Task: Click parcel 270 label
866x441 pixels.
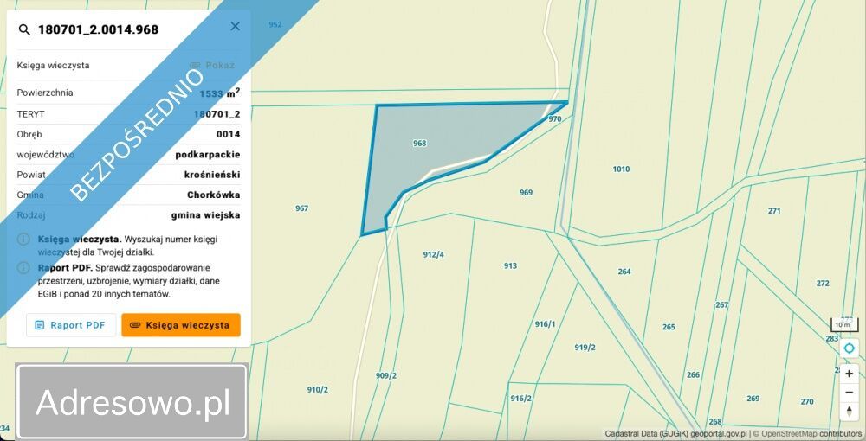Action: pyautogui.click(x=807, y=401)
